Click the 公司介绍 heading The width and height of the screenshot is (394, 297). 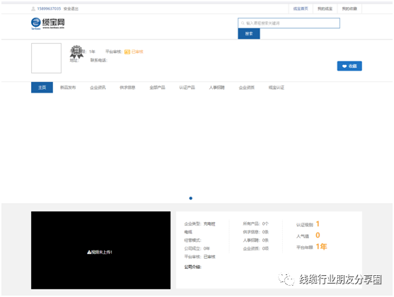pos(192,267)
